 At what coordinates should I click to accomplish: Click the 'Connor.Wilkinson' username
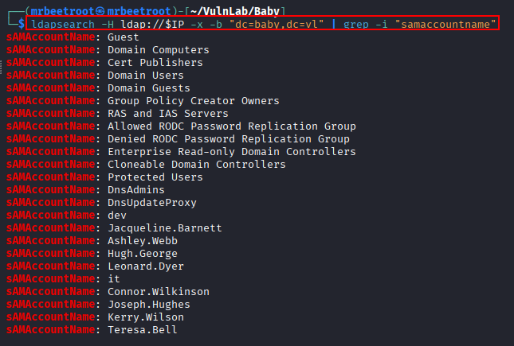point(159,292)
